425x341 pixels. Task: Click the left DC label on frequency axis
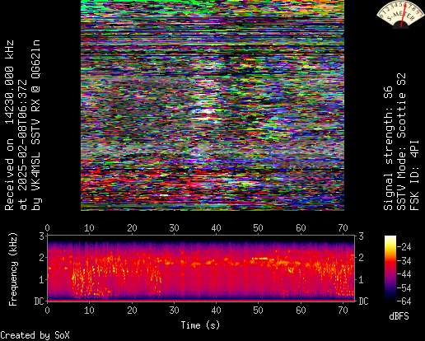pos(40,301)
